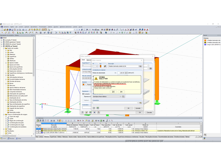Screen dimensions: 221x165
Task: Open the Módulos adicionais menu
Action: coord(66,27)
